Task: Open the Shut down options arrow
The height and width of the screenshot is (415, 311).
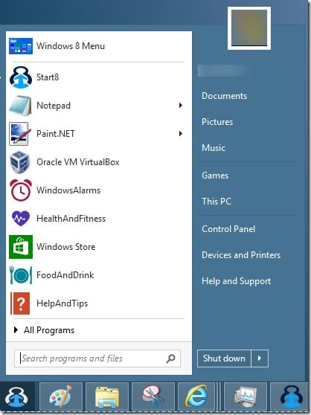Action: coord(260,358)
